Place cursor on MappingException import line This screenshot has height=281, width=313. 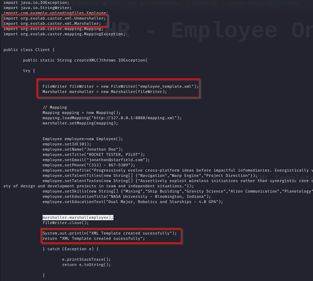64,34
